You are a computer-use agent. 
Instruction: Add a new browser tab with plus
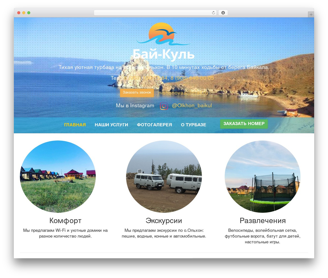coord(311,15)
